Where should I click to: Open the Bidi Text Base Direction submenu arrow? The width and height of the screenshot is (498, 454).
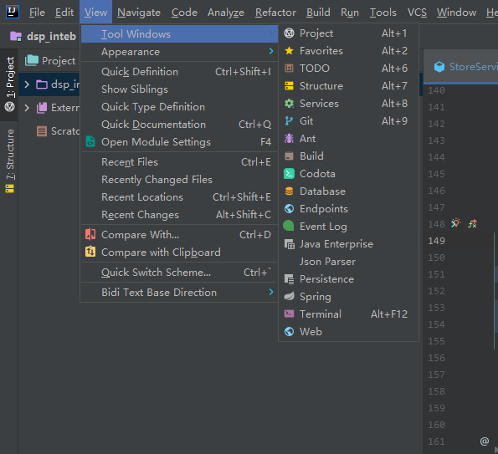(271, 292)
